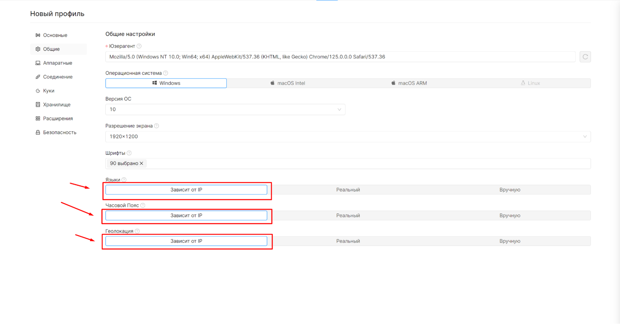This screenshot has width=620, height=324.
Task: Open the Основные section
Action: 58,35
